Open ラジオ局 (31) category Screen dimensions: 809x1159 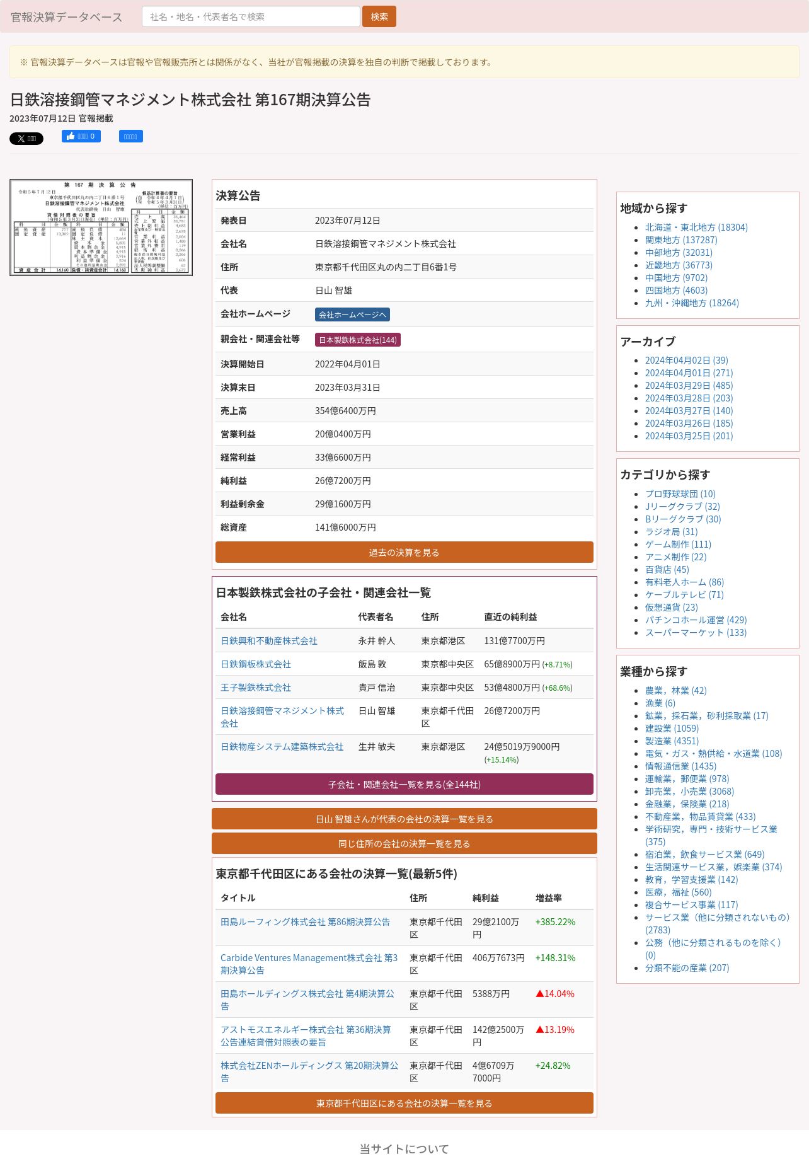[672, 532]
